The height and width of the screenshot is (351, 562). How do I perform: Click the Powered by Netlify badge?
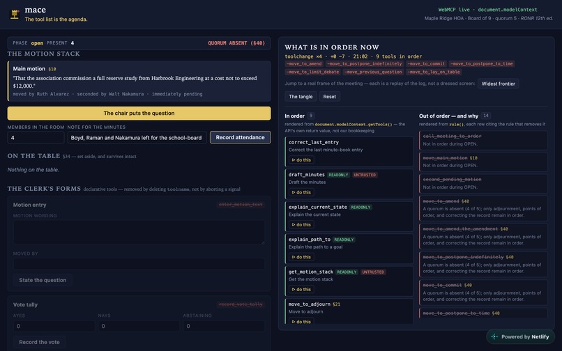[520, 336]
